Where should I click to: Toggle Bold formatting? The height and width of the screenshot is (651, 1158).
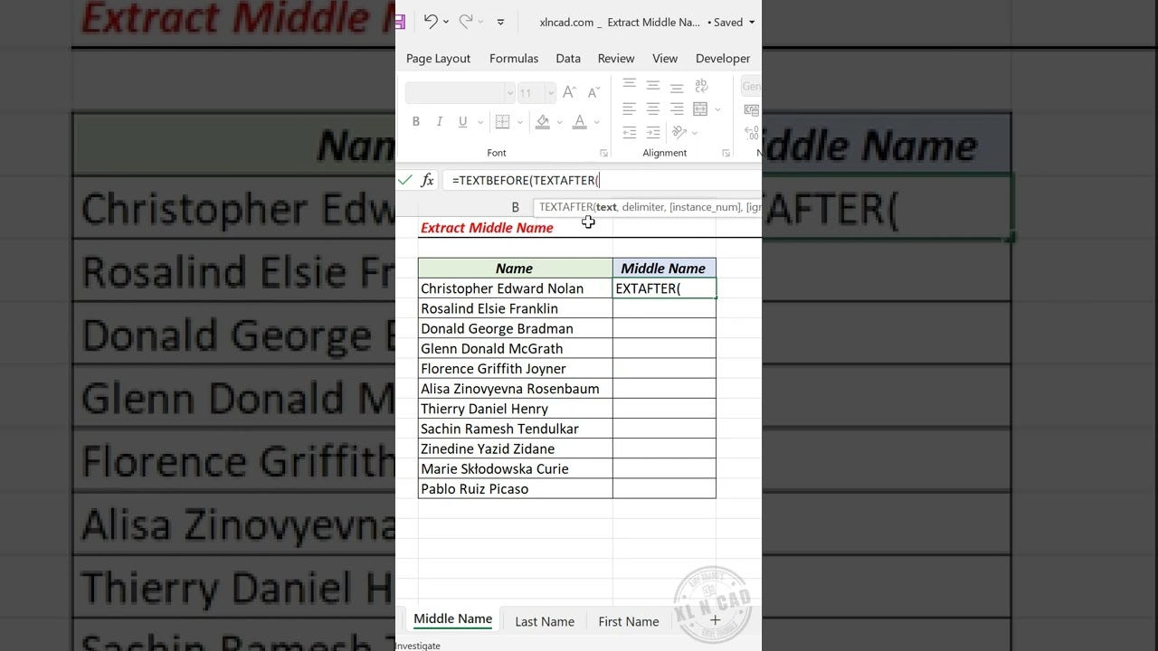coord(416,122)
